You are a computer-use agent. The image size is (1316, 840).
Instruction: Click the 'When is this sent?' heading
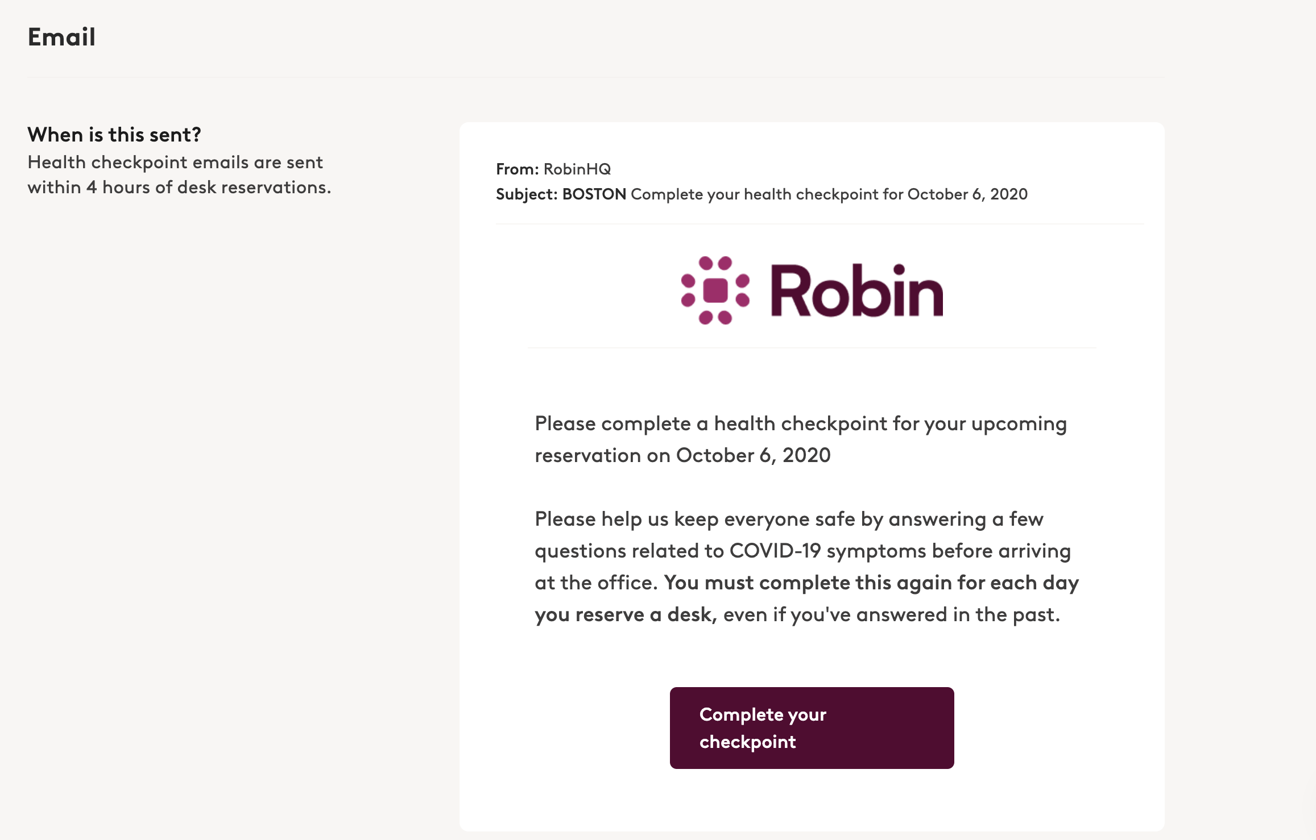[114, 134]
